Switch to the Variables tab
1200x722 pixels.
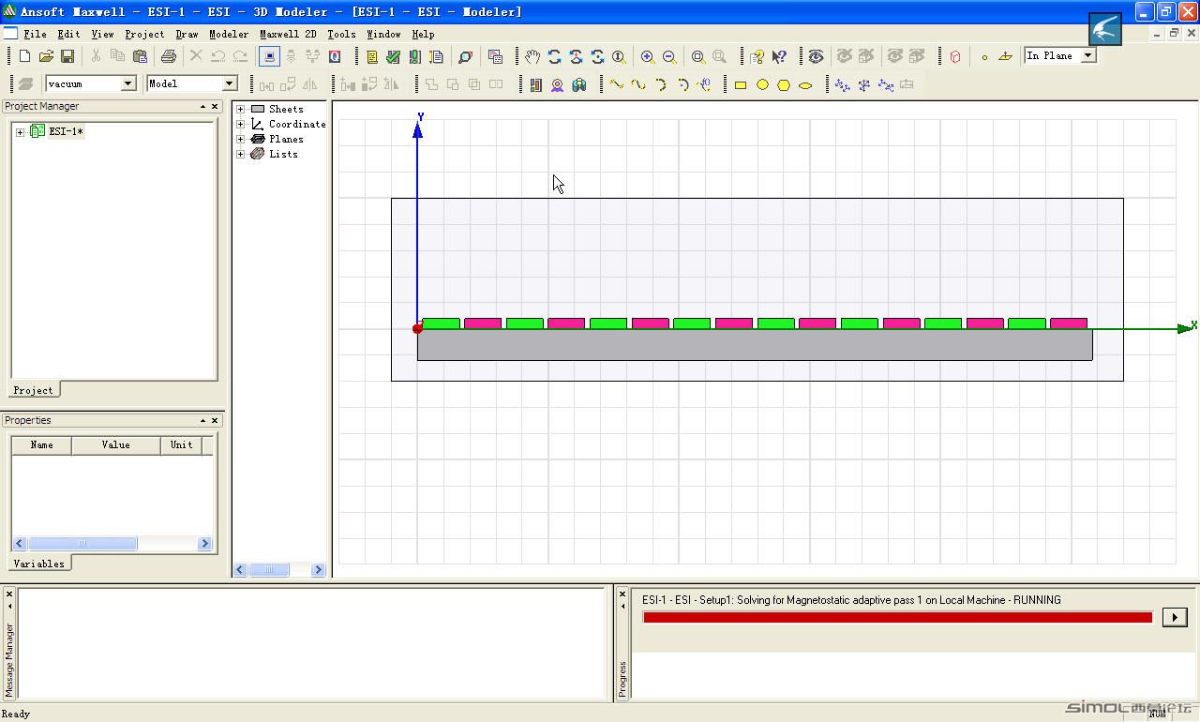(38, 564)
